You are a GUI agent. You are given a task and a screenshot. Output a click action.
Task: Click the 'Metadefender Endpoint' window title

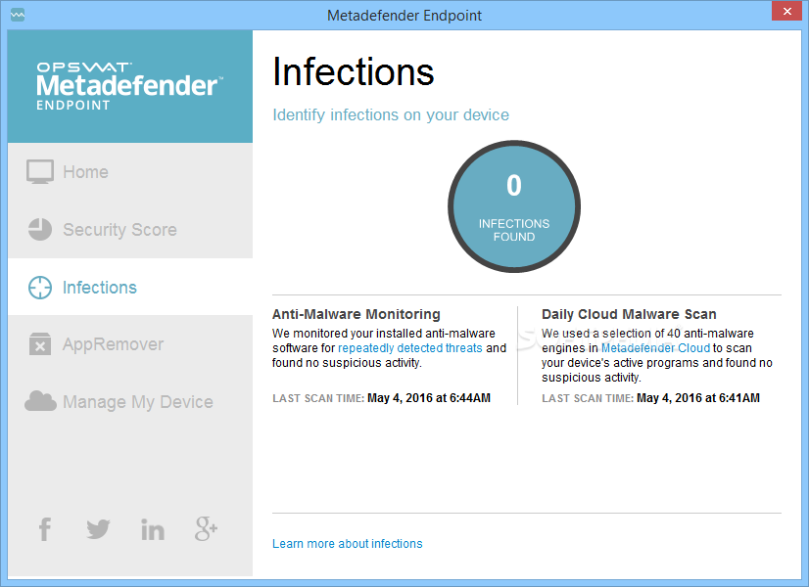point(404,16)
